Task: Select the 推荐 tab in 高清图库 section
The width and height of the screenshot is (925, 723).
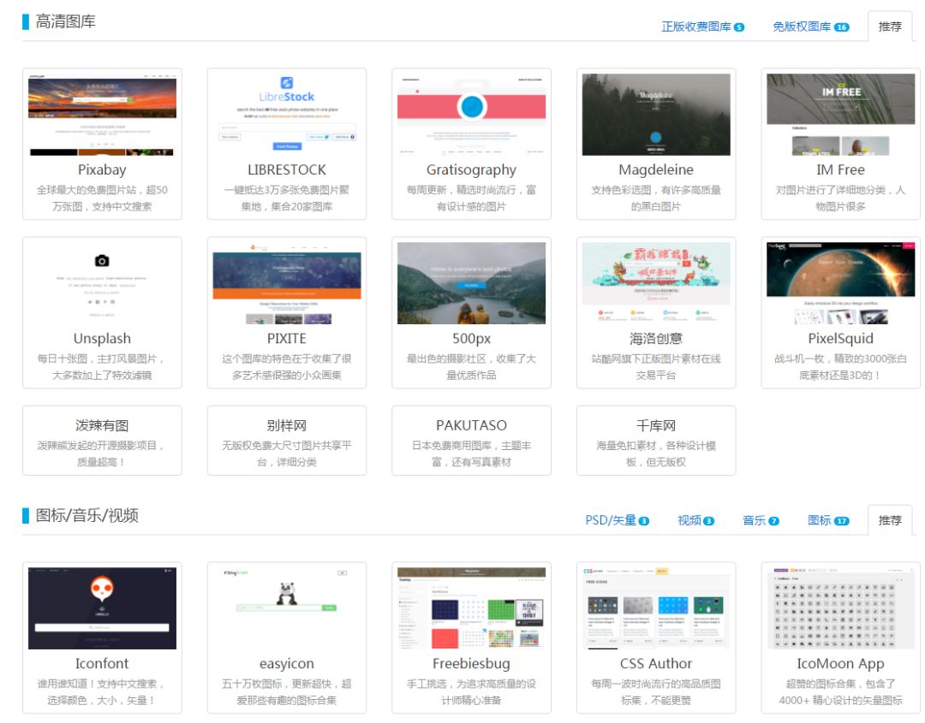Action: 888,27
